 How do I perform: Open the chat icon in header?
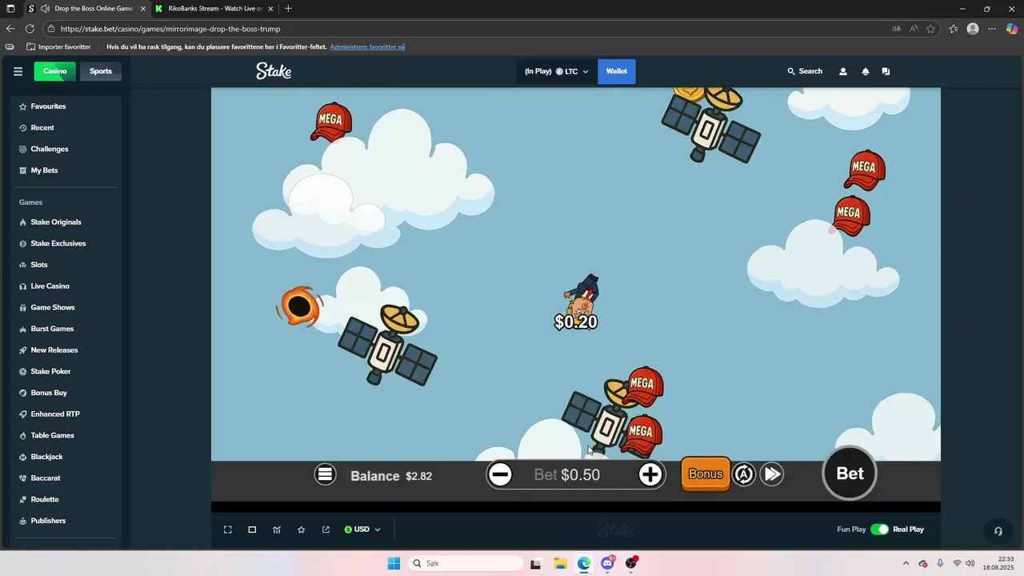point(886,71)
